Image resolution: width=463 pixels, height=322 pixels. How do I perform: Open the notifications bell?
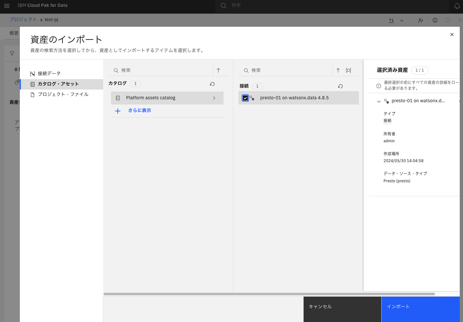tap(456, 6)
